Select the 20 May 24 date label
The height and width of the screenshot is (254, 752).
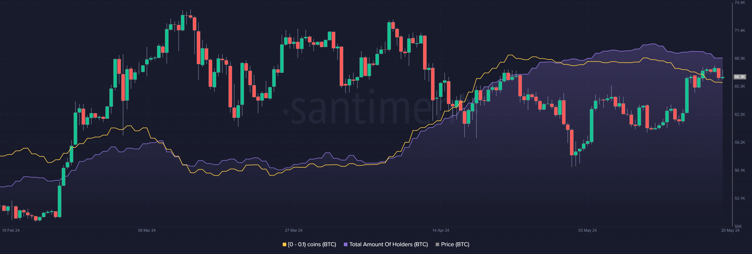coord(730,230)
